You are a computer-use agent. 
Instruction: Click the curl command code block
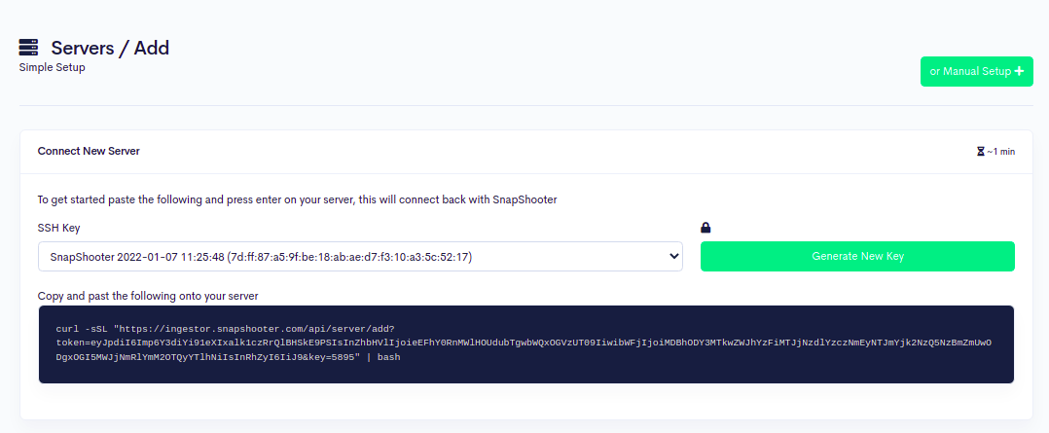(525, 344)
